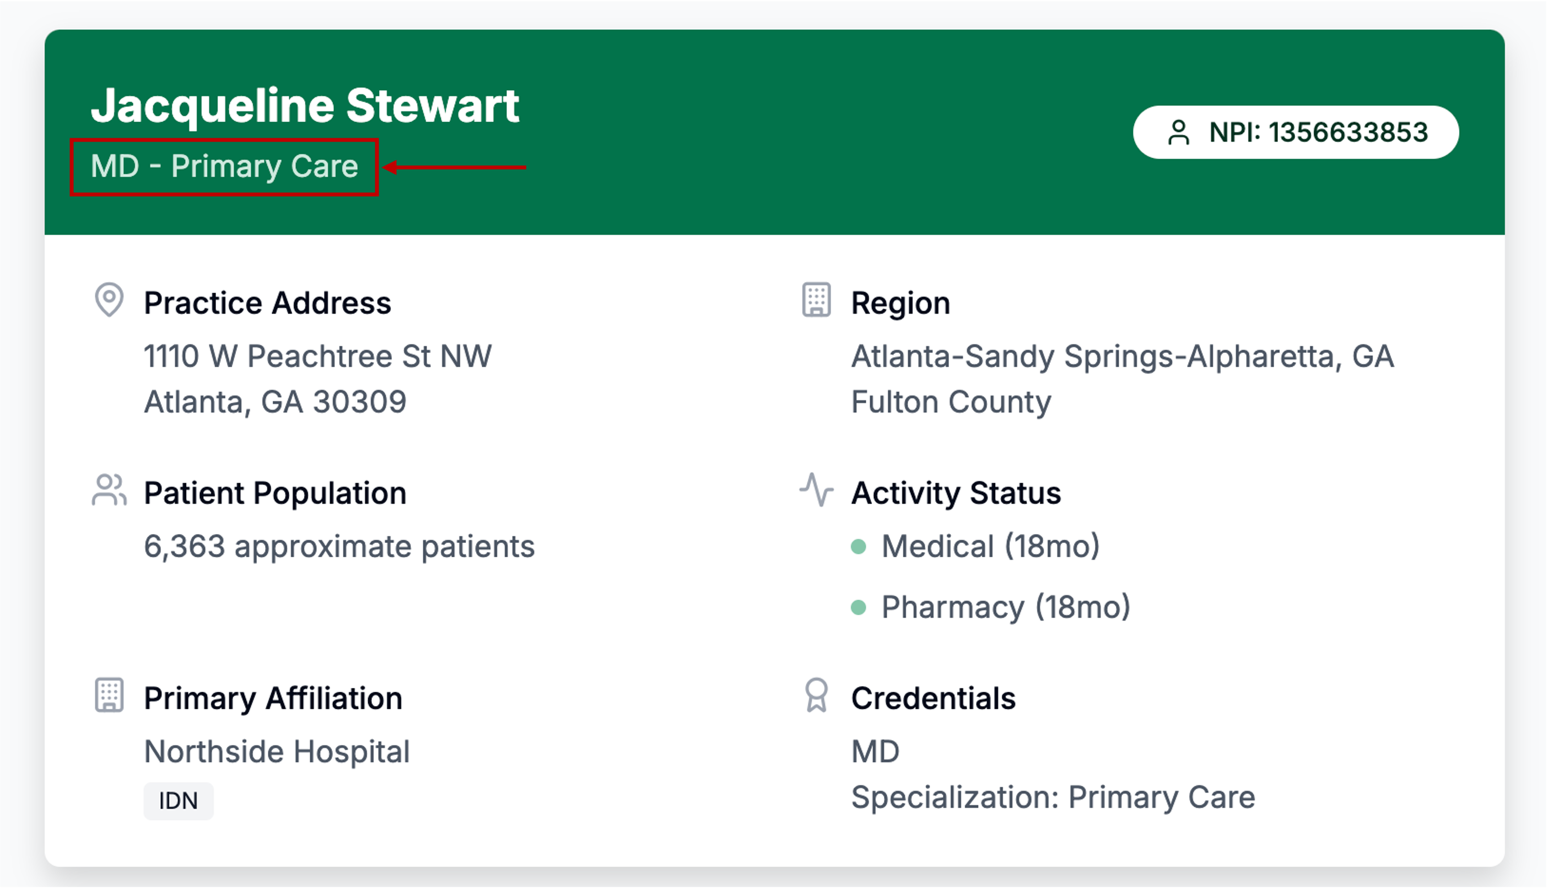The image size is (1548, 889).
Task: Click the pulse icon next to Activity Status
Action: click(x=816, y=489)
